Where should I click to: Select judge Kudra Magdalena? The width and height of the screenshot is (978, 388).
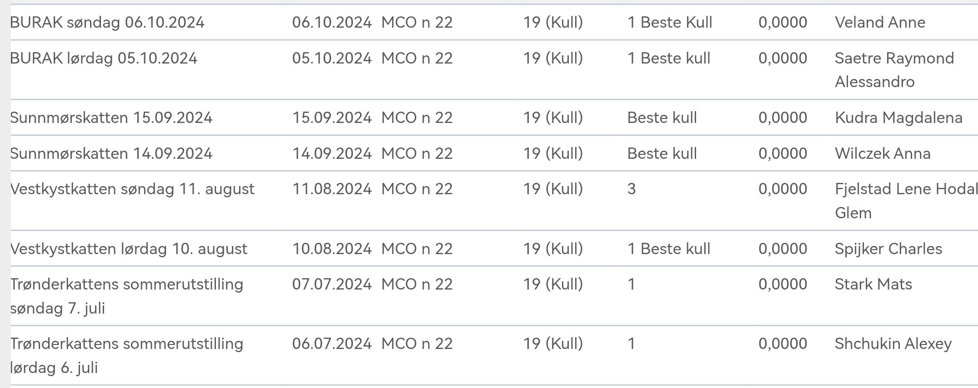898,118
